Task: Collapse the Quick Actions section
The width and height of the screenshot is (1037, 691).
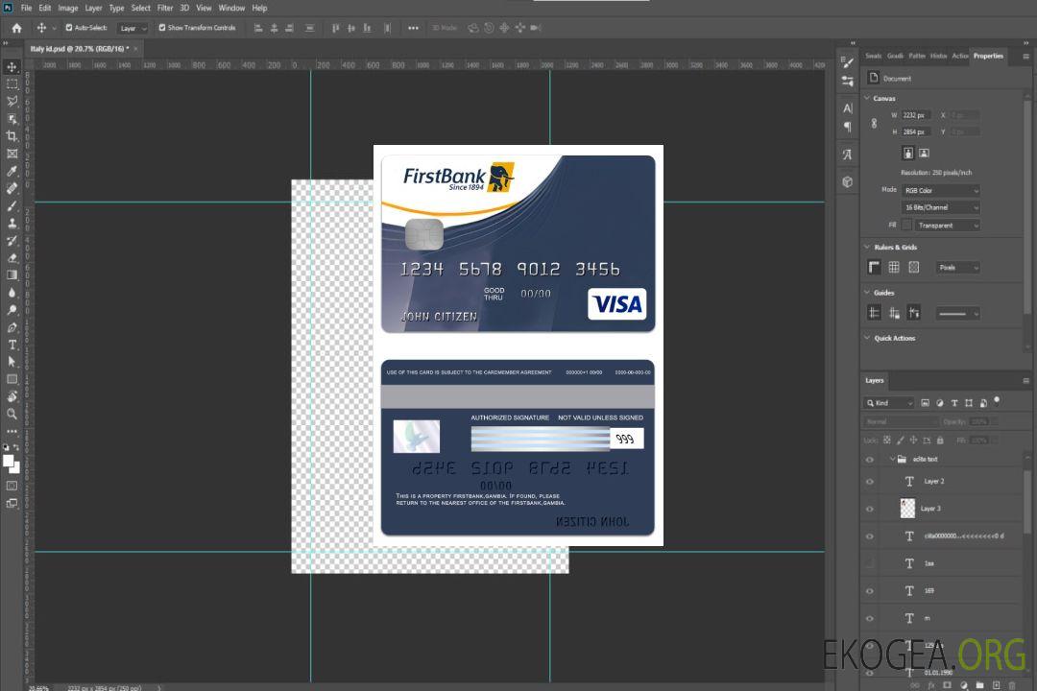Action: (x=867, y=338)
